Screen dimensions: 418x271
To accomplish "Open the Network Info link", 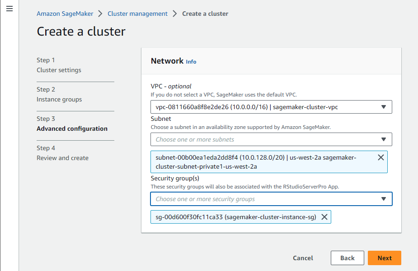I will tap(191, 62).
